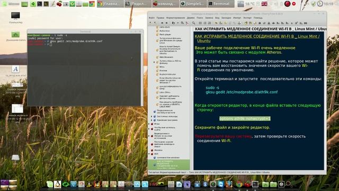
Task: Select the Wine tree node
Action: click(162, 67)
